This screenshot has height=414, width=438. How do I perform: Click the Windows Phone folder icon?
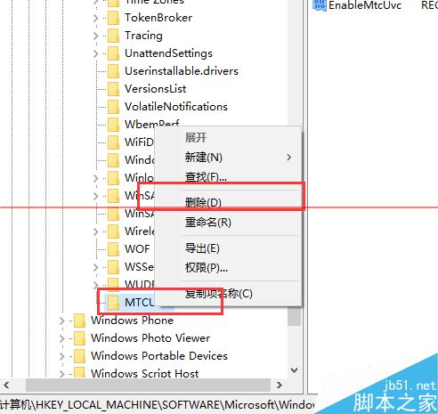[x=79, y=321]
